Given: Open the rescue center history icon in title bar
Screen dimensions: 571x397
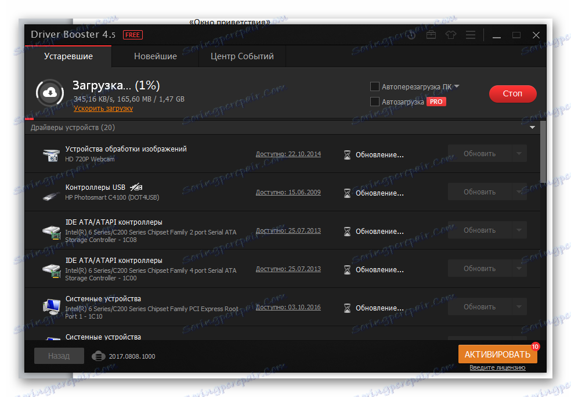Looking at the screenshot, I should click(x=411, y=35).
